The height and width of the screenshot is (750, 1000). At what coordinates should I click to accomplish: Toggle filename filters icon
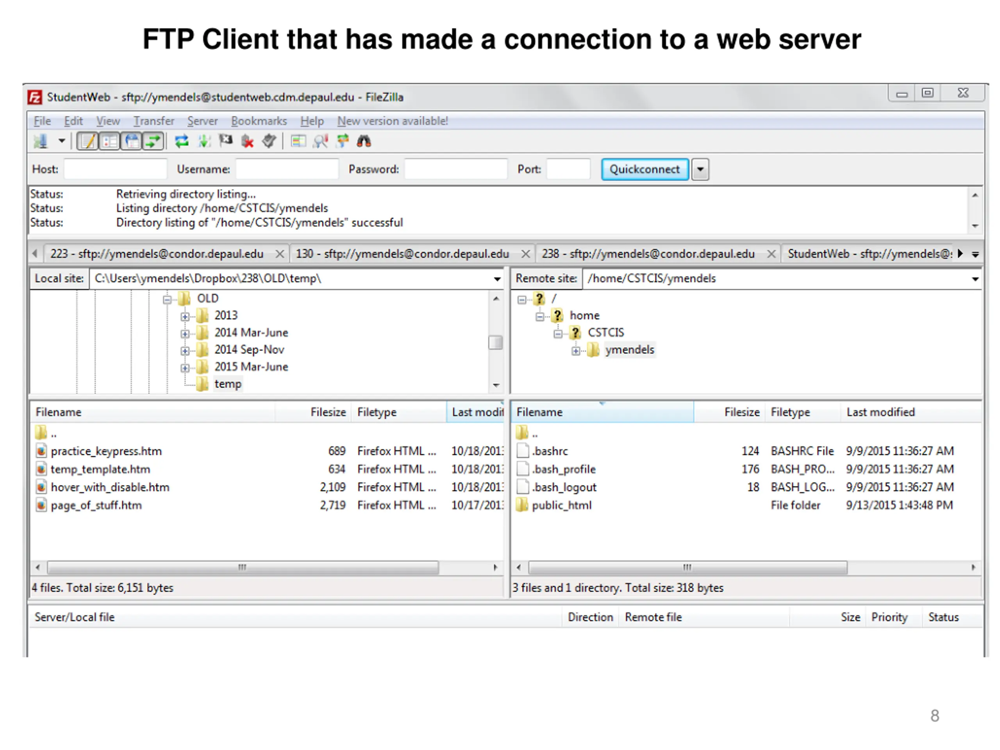321,141
